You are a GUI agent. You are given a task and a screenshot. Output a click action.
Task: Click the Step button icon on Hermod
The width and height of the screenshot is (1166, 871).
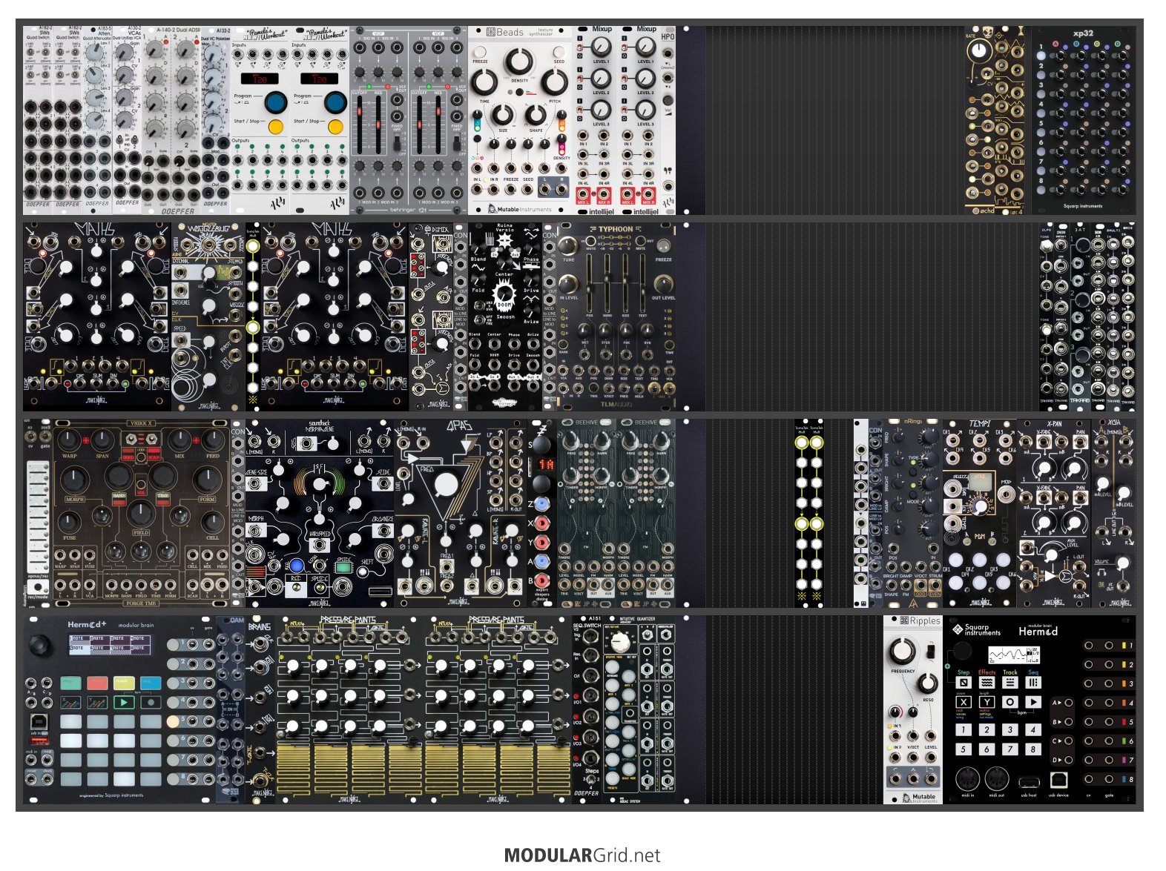[963, 683]
